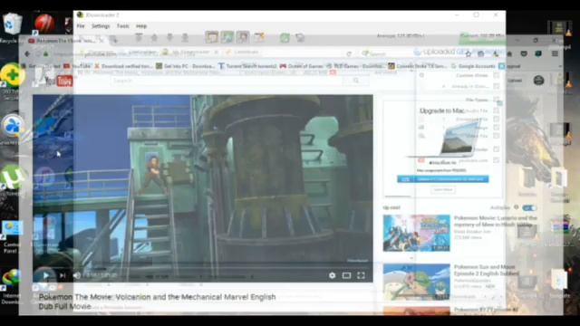Toggle the Already in Download list checkbox

[x=497, y=86]
